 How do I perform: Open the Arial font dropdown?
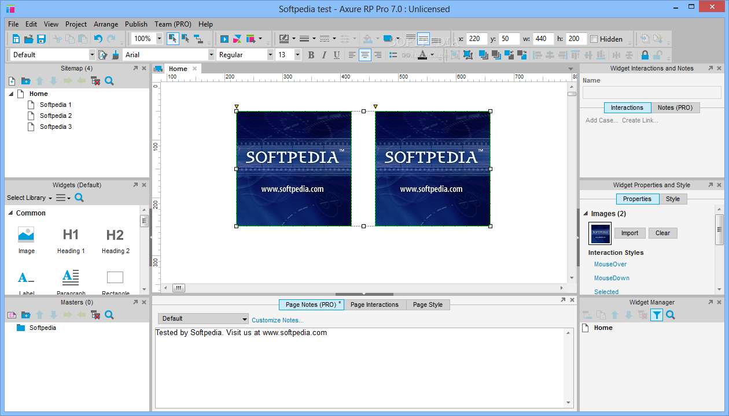click(x=211, y=55)
